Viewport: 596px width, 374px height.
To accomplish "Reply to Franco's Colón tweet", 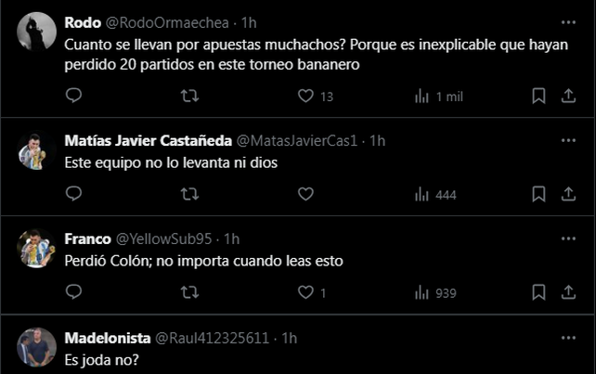I will point(74,292).
